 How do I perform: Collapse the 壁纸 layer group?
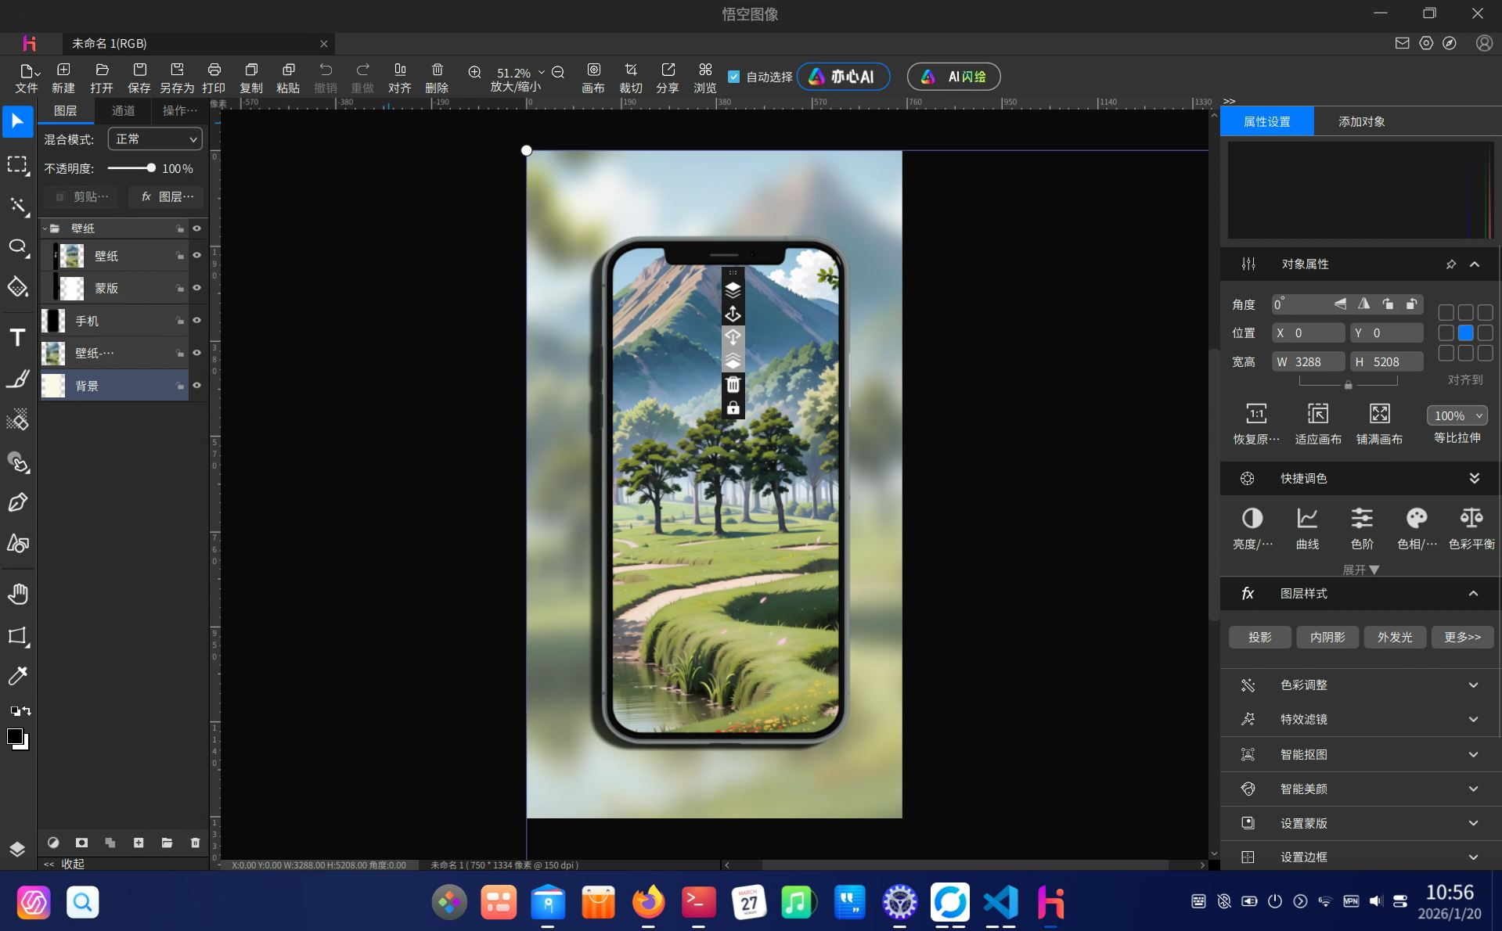[45, 228]
